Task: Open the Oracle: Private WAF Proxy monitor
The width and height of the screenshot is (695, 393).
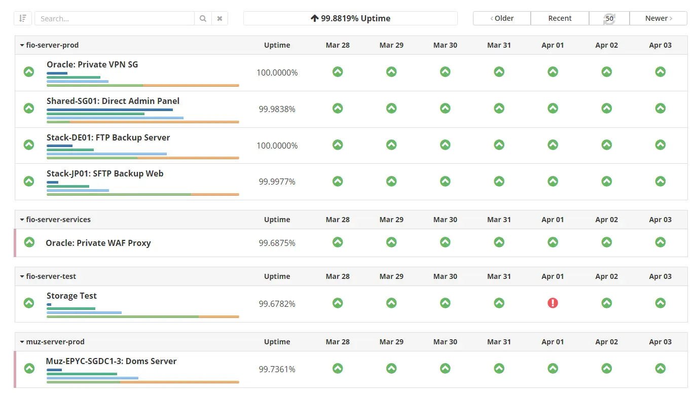Action: pos(98,243)
